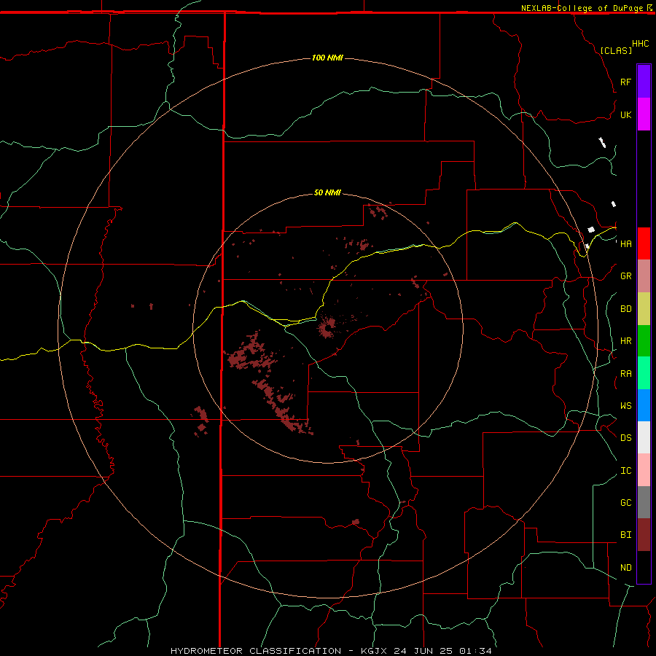Click the red HA legend swatch
Screen dimensions: 656x656
[x=644, y=243]
